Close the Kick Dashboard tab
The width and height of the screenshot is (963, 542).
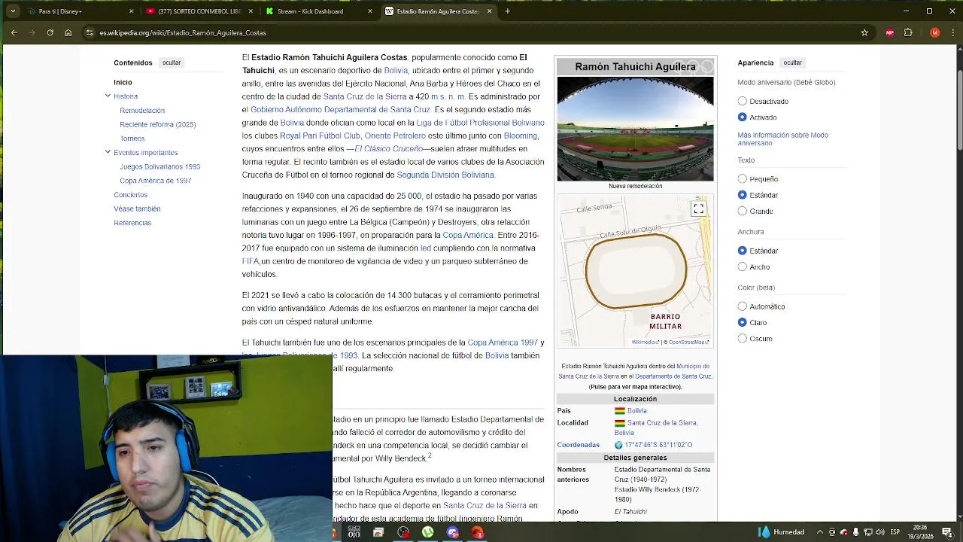tap(370, 11)
